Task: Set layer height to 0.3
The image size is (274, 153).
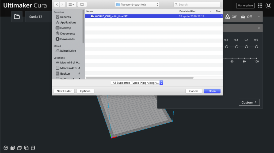Action: click(x=237, y=47)
